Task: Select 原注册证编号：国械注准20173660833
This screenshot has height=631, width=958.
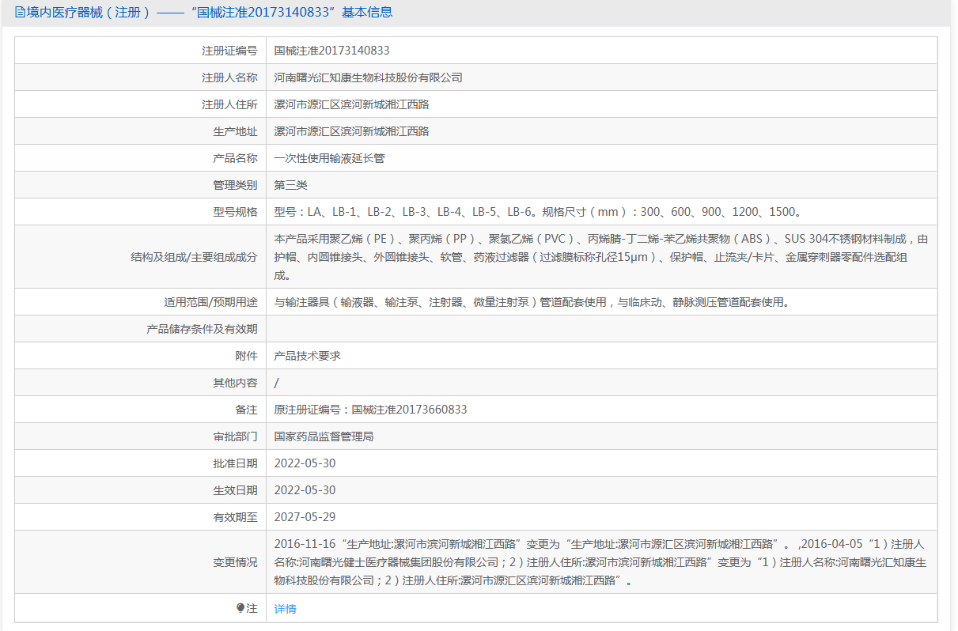Action: (370, 410)
